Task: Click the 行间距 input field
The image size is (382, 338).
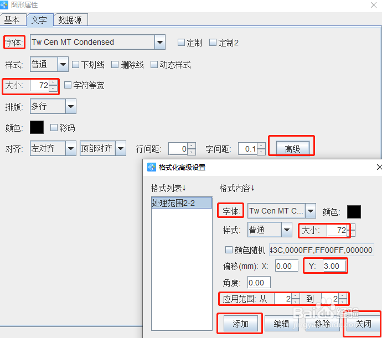Action: point(178,149)
